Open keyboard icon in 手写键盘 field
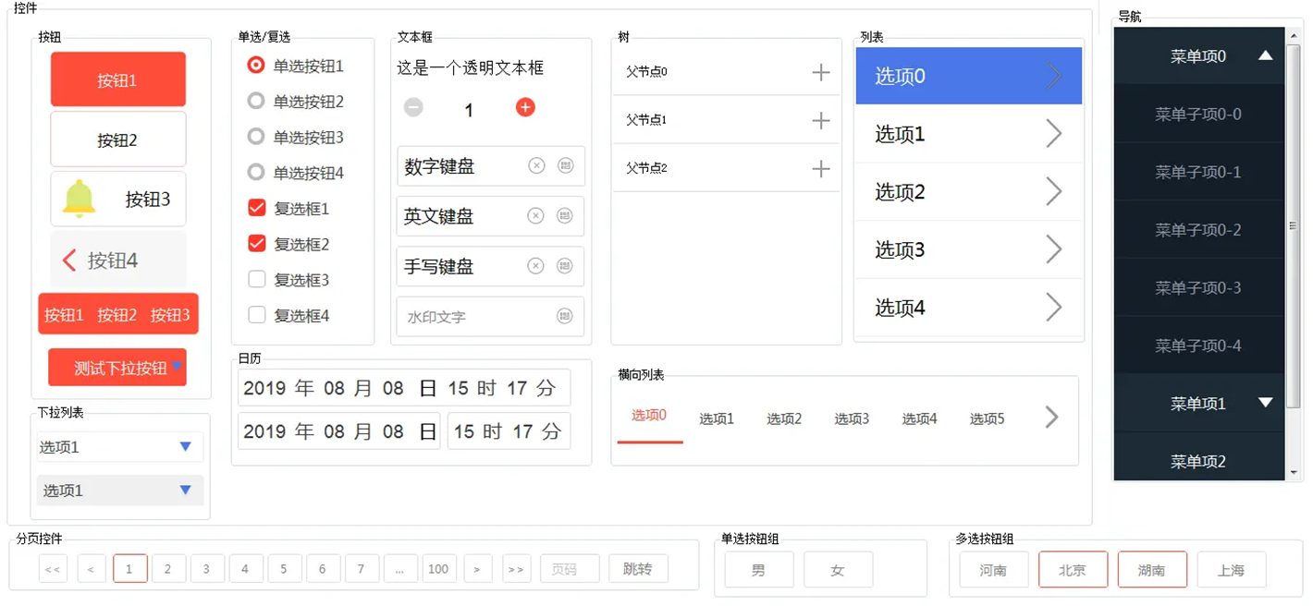 coord(565,266)
